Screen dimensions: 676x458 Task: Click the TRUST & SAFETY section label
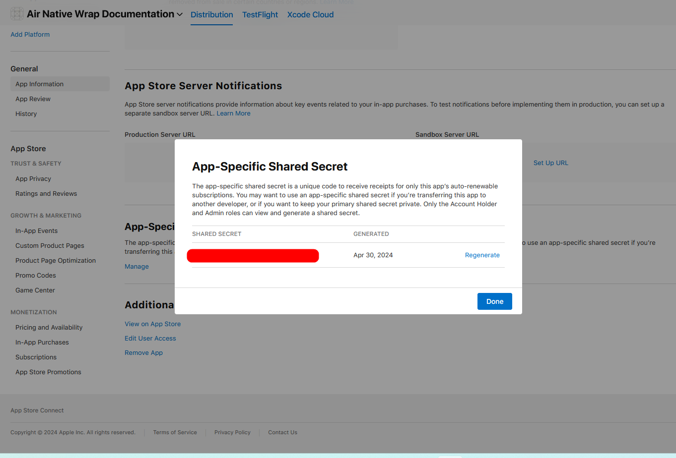(36, 164)
